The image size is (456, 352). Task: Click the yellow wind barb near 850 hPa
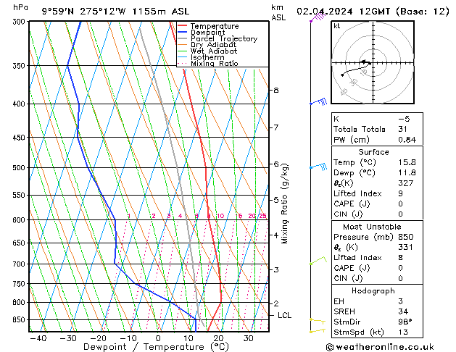[317, 319]
